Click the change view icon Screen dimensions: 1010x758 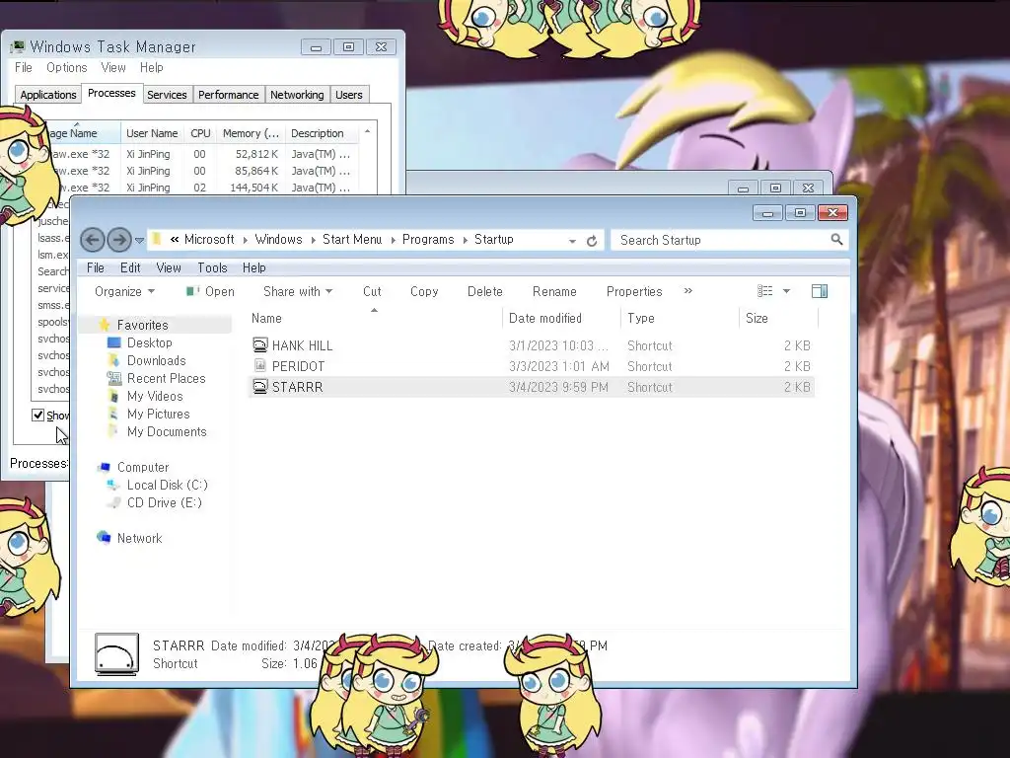pos(764,291)
